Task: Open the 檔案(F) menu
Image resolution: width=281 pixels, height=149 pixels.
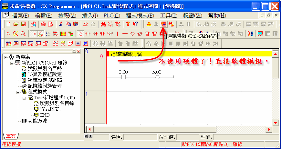Action: [x=20, y=15]
